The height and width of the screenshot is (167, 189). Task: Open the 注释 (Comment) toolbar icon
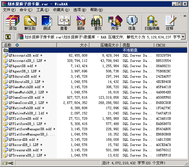point(170,23)
